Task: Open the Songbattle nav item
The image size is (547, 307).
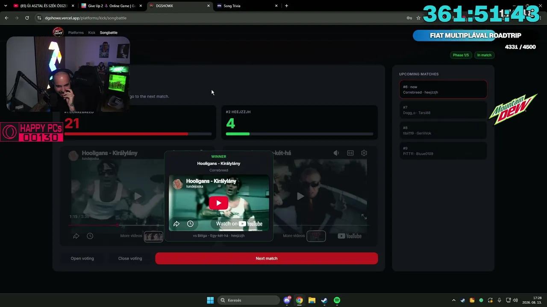Action: [109, 32]
